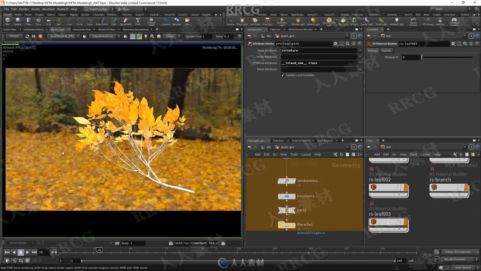Toggle Update Local Variables checkbox
The width and height of the screenshot is (481, 271).
tap(283, 75)
